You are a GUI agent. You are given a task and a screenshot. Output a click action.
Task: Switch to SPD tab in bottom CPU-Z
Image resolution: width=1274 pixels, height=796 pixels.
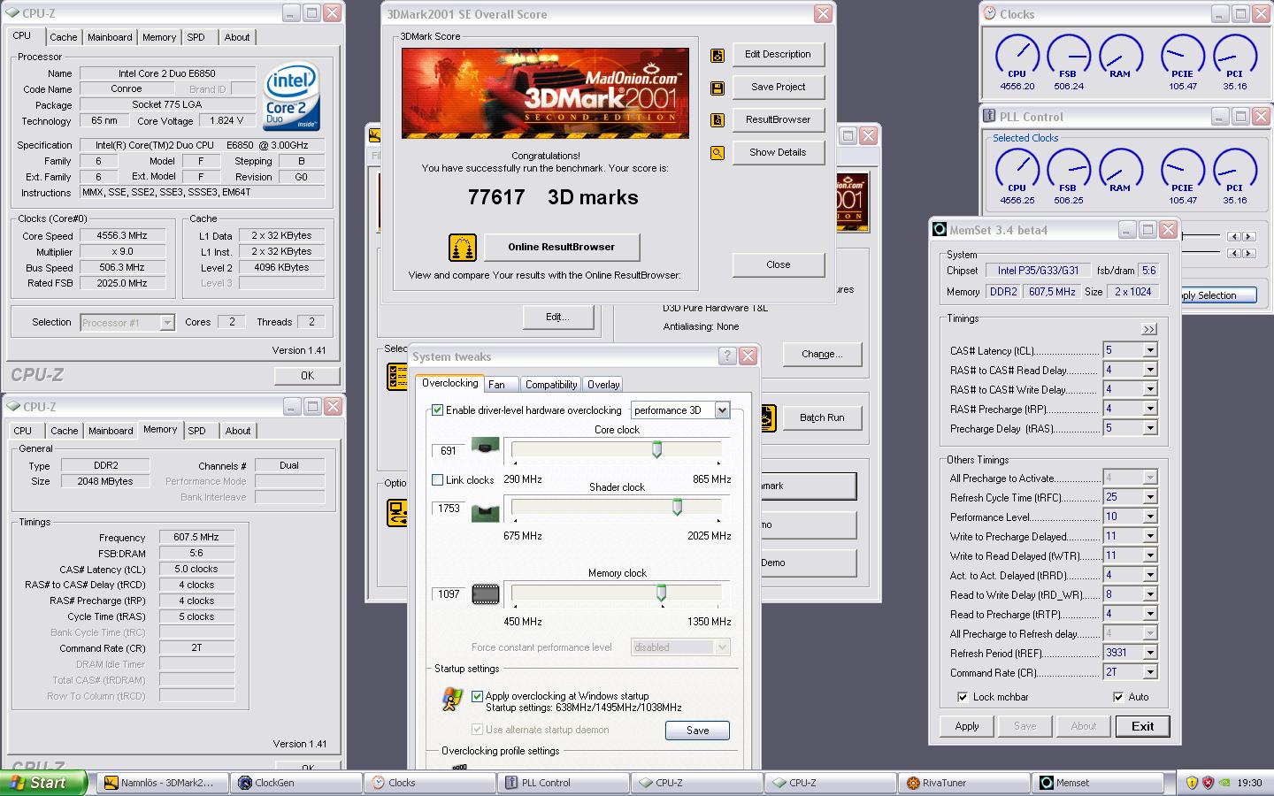coord(197,431)
